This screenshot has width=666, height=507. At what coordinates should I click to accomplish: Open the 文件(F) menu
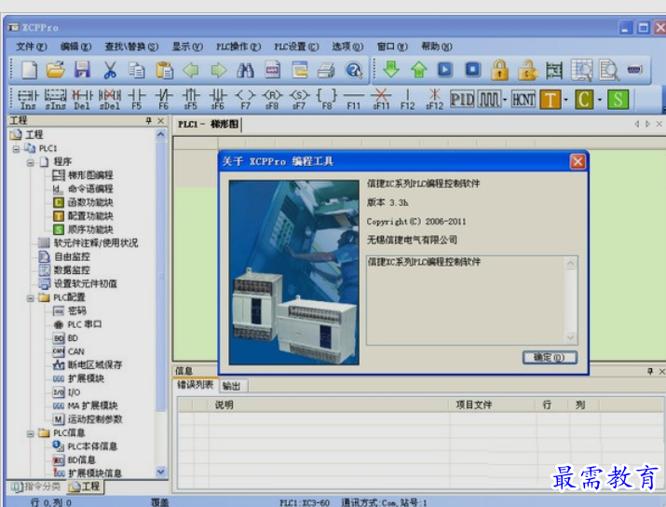[x=32, y=47]
